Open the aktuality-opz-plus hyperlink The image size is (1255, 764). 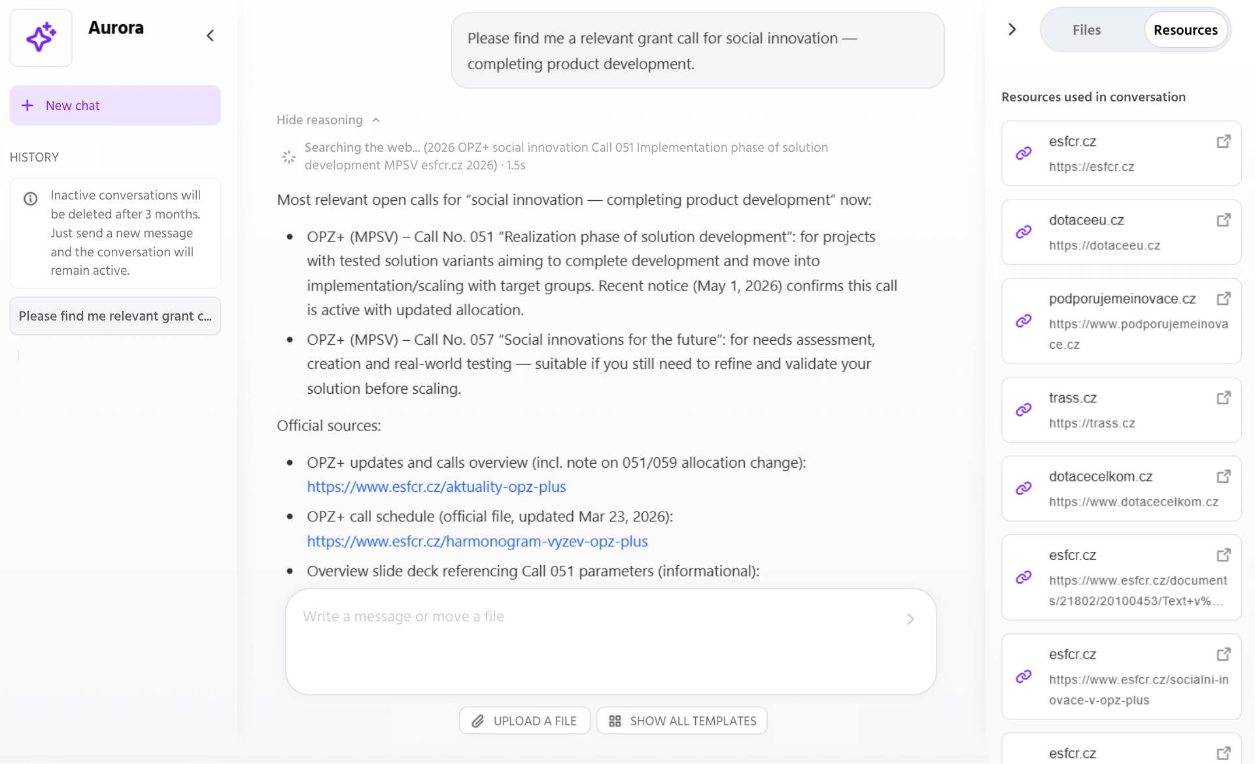(436, 487)
